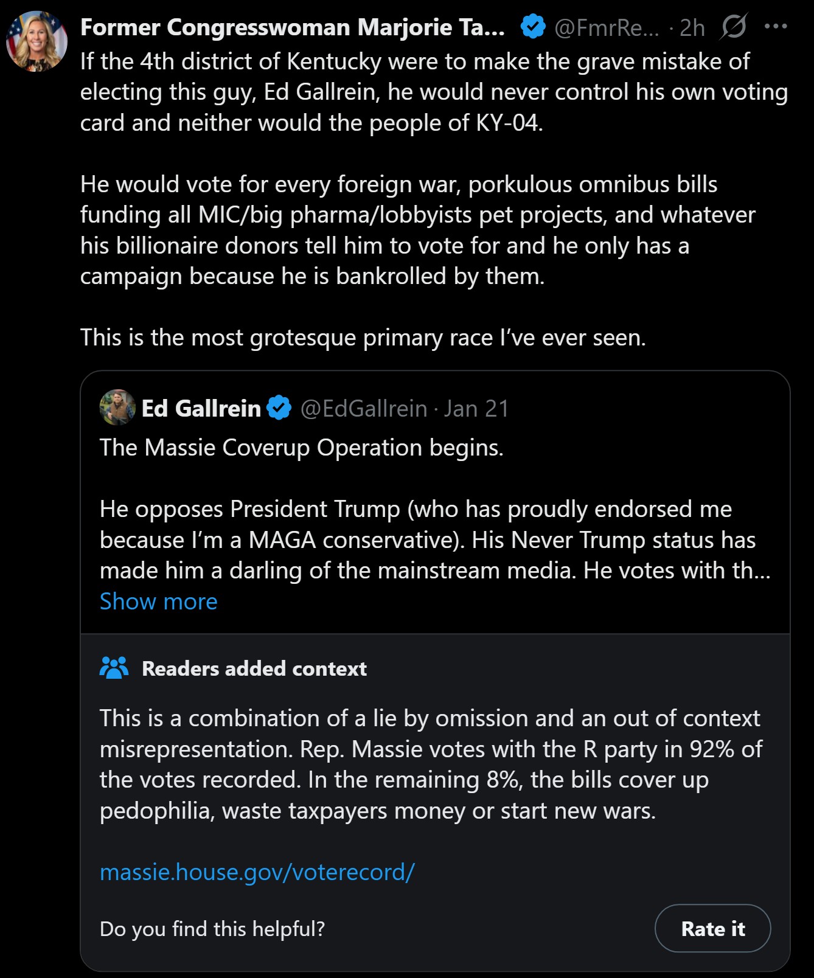Click the @FmrRe... handle
This screenshot has width=814, height=978.
pos(607,27)
